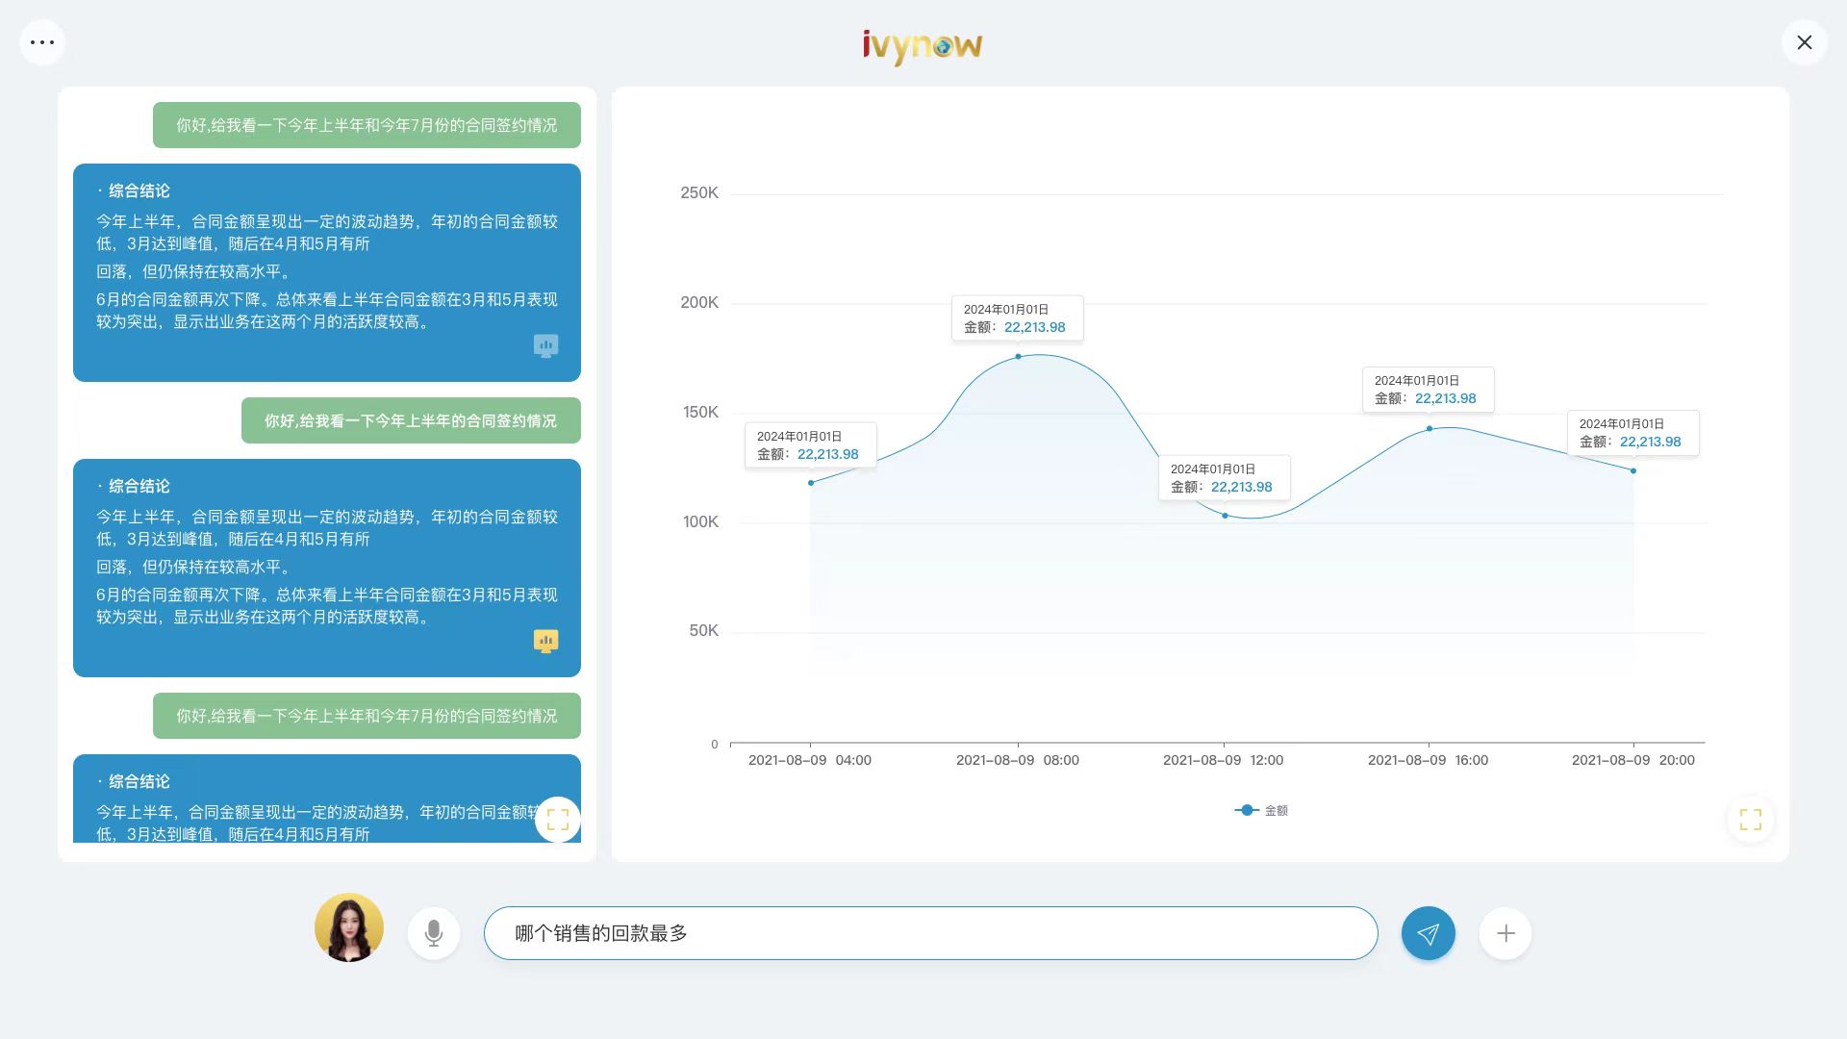Open the three-dot menu at top left
Screen dimensions: 1847x1039
pyautogui.click(x=42, y=42)
